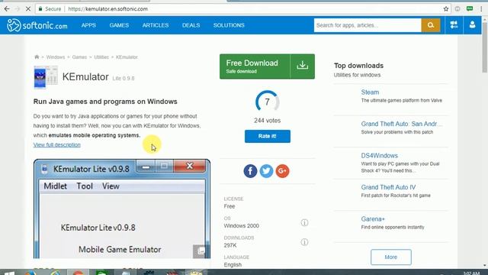Stop loading the page with the X button
Viewport: 488px width, 275px height.
point(27,9)
